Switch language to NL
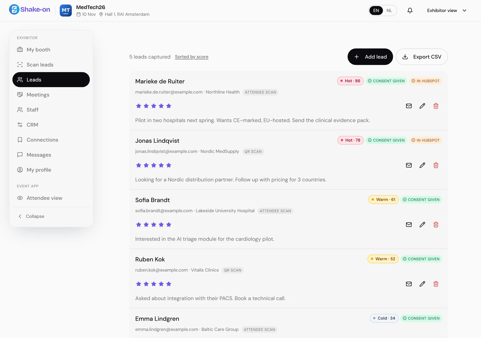Screen dimensions: 481x338 pyautogui.click(x=389, y=11)
